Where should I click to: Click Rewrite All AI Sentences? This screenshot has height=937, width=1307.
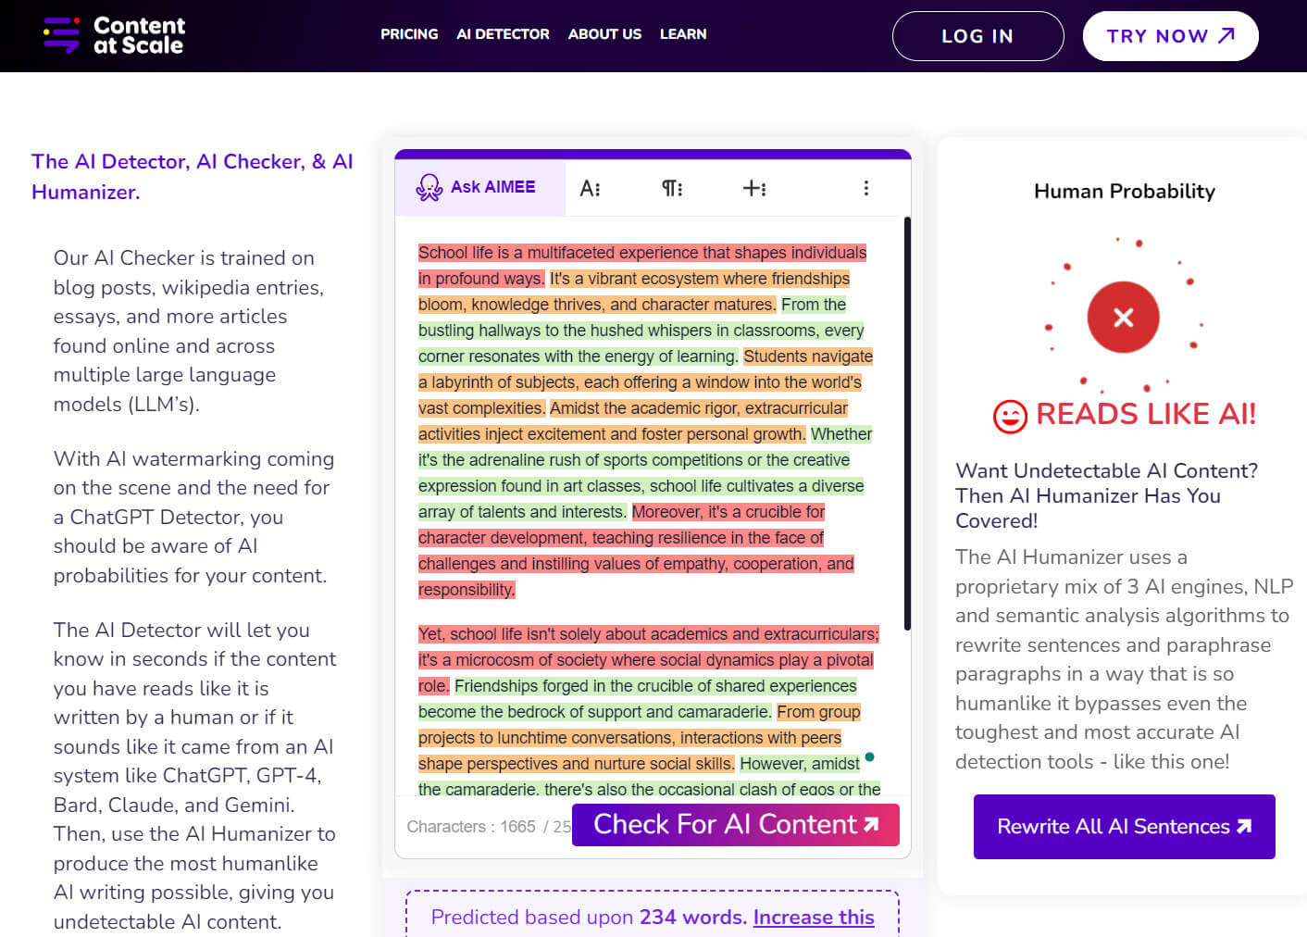point(1123,827)
